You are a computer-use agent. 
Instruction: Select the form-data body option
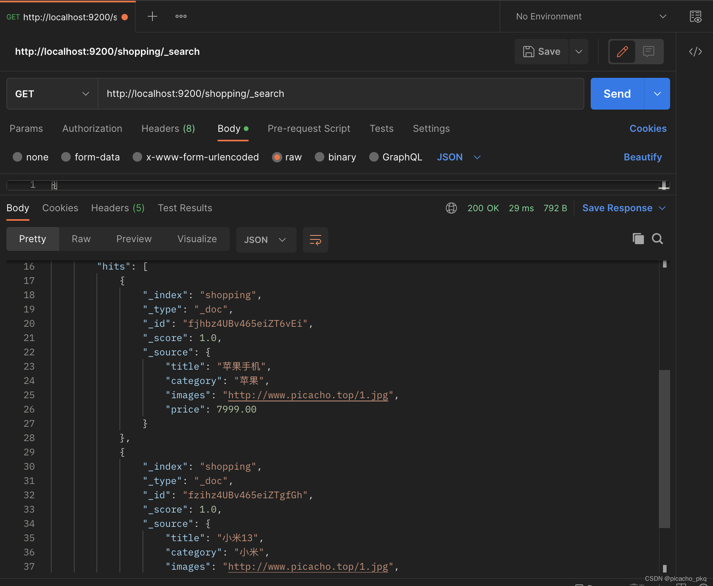[x=66, y=157]
